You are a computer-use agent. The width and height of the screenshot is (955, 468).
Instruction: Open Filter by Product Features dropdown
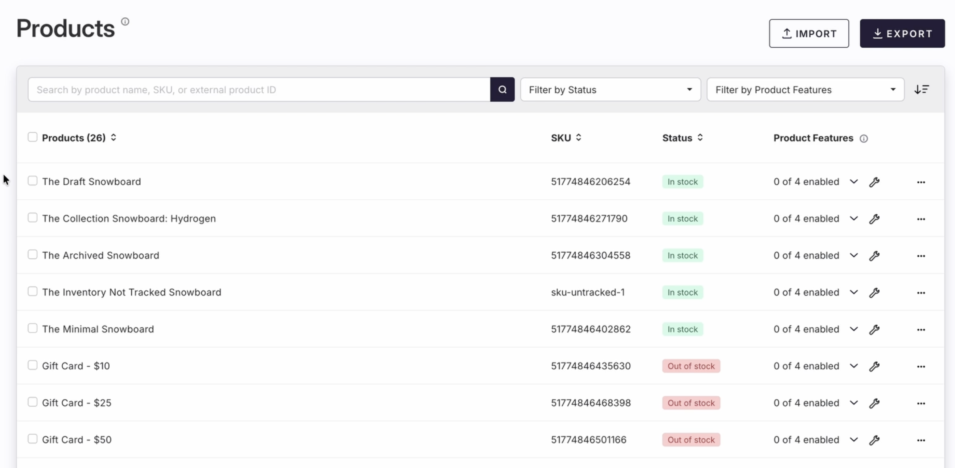click(x=805, y=90)
